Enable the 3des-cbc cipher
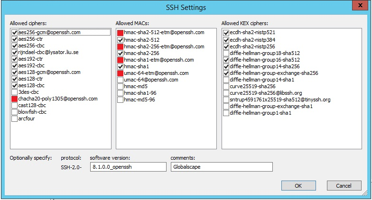This screenshot has width=372, height=200. pos(15,92)
